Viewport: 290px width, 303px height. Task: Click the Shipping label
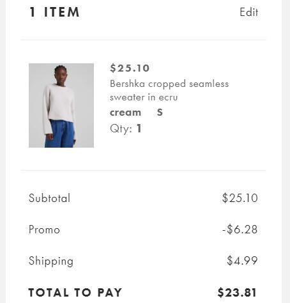51,261
